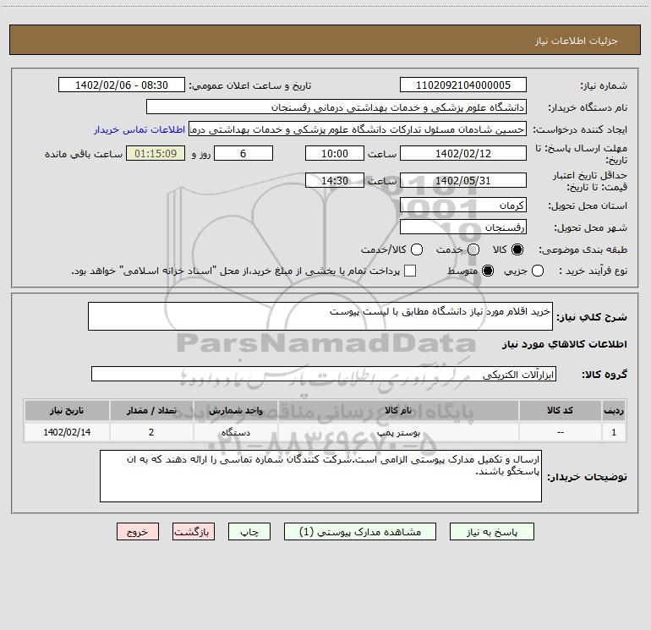Open the اطلاعات تماس خریدار link

coord(139,129)
